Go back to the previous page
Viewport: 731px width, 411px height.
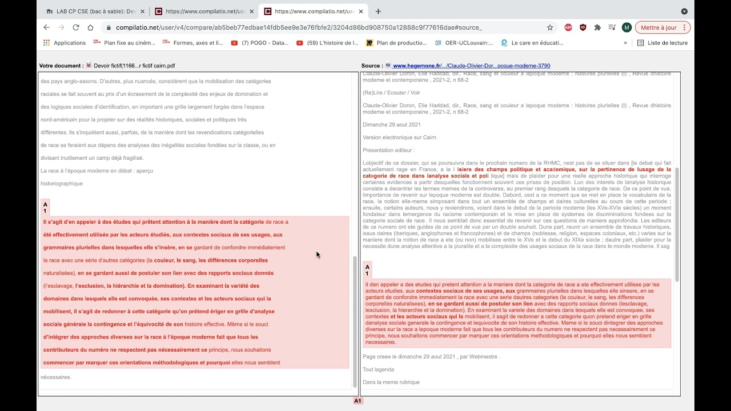click(x=47, y=27)
